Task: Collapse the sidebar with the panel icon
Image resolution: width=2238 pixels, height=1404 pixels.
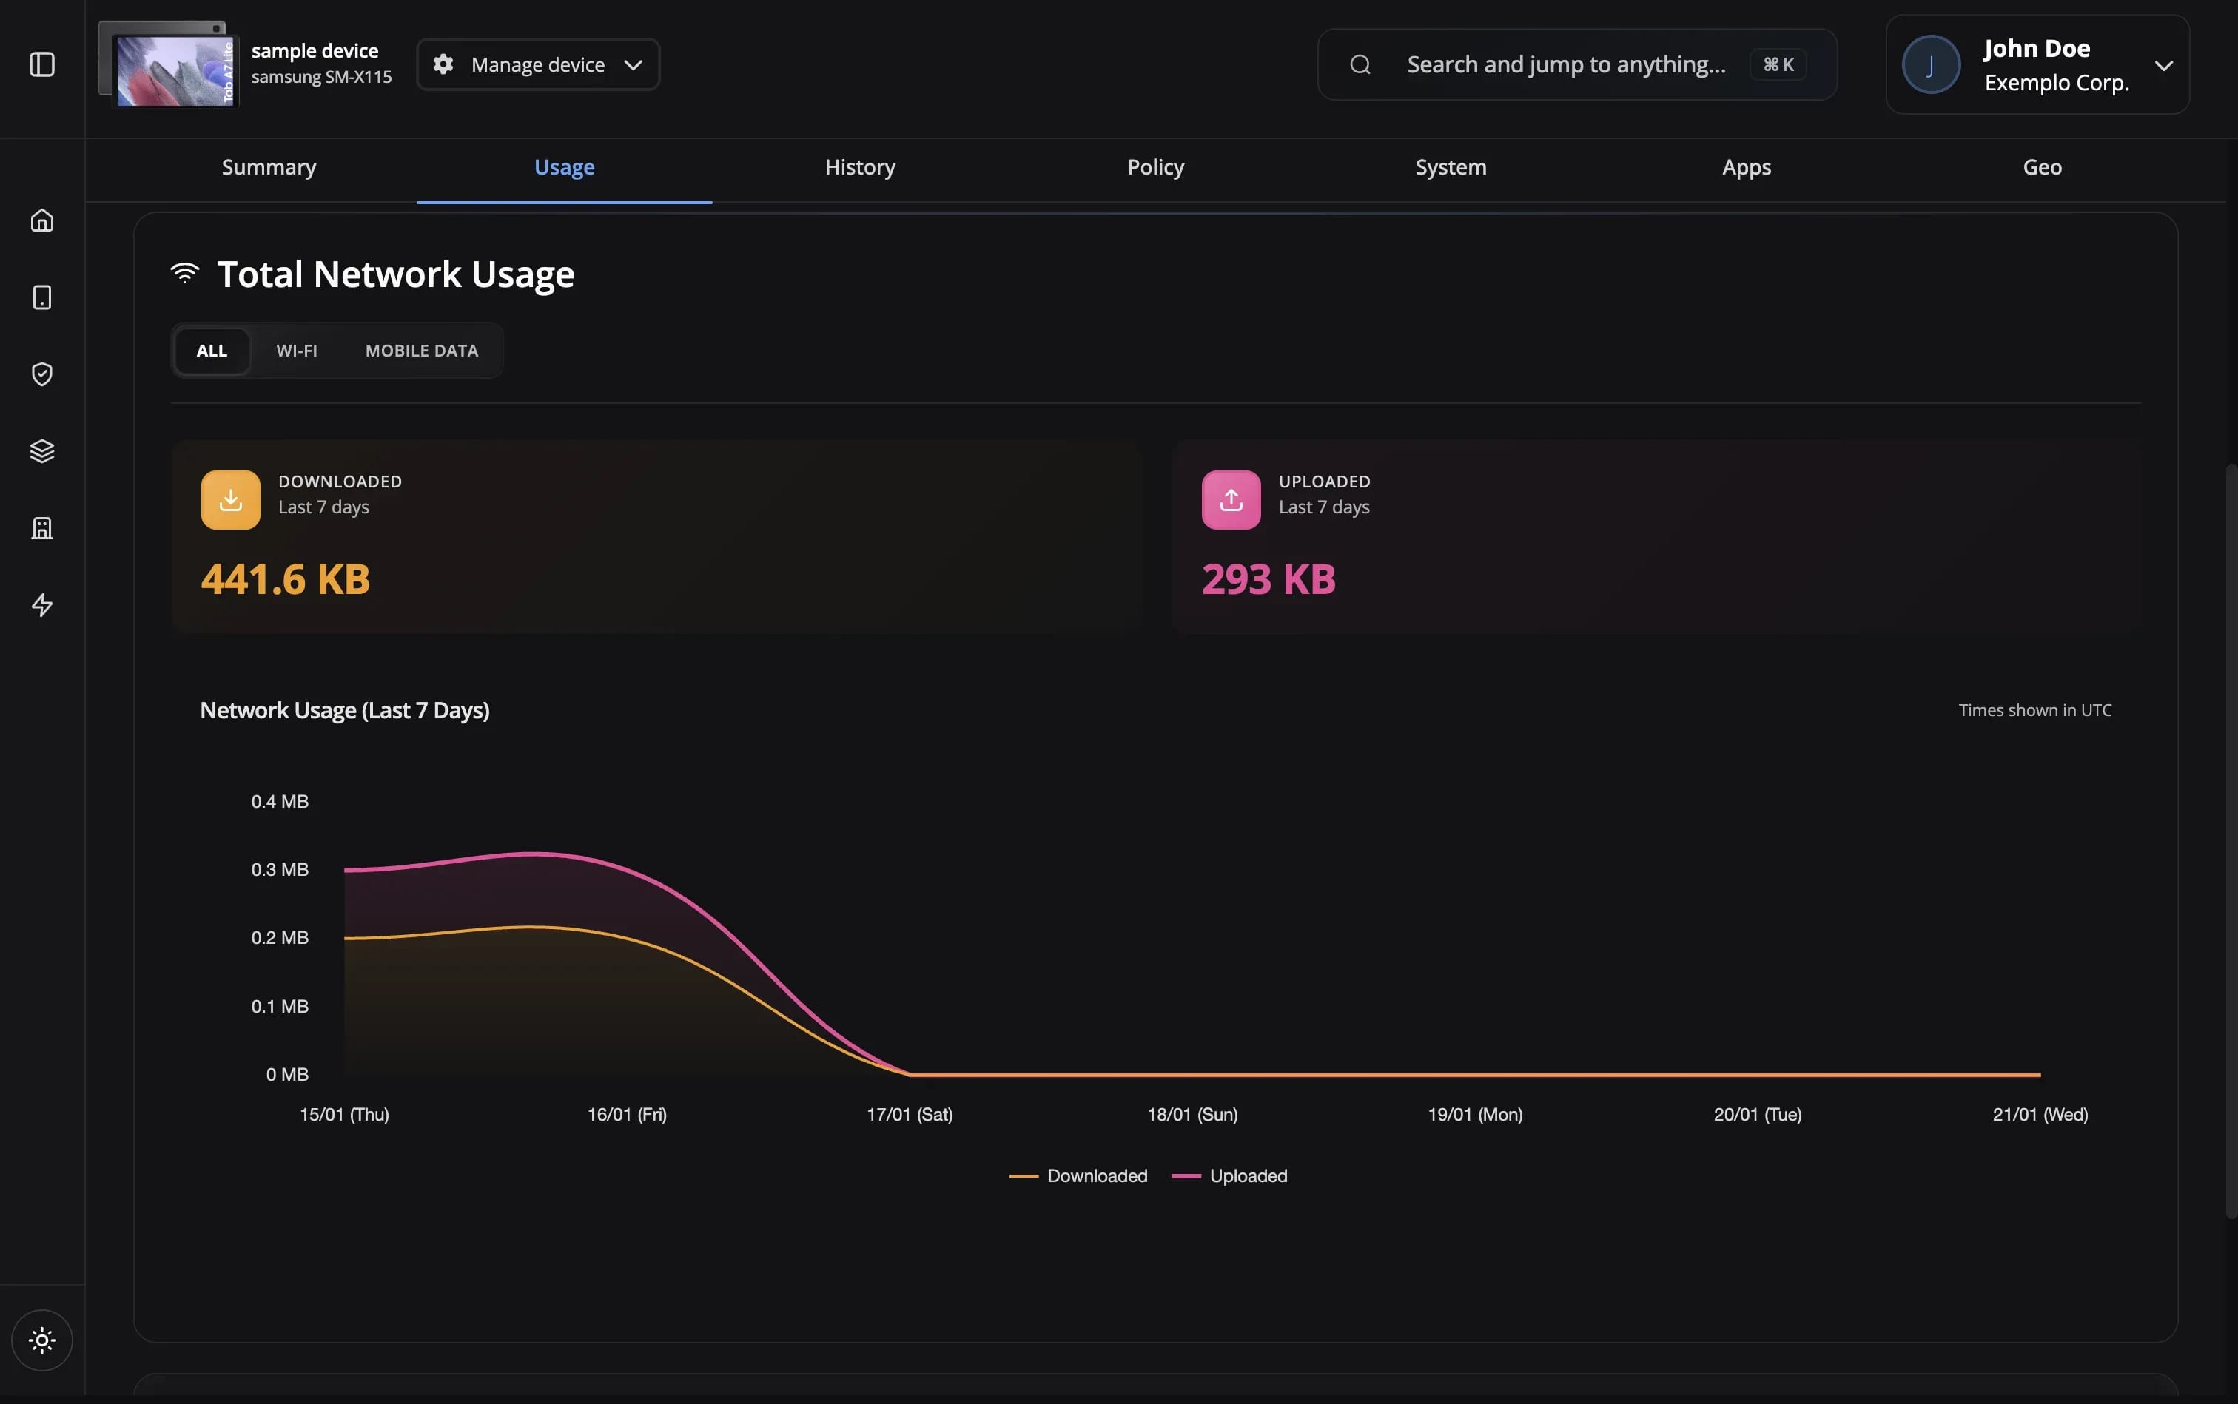Action: point(41,64)
